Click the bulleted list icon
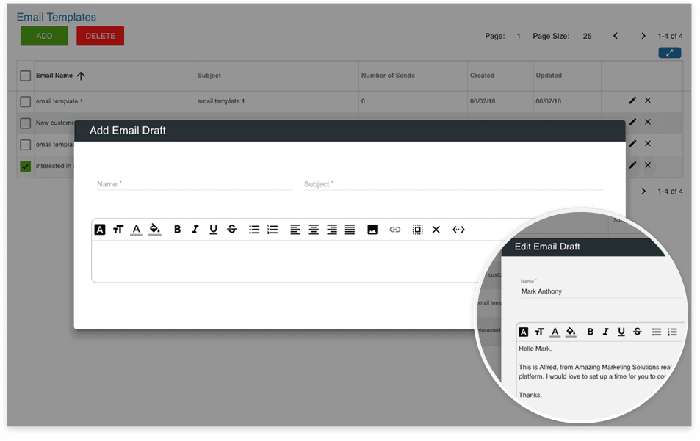 click(x=254, y=230)
